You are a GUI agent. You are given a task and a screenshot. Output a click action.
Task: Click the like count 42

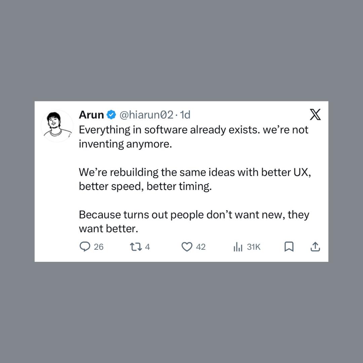(x=201, y=247)
